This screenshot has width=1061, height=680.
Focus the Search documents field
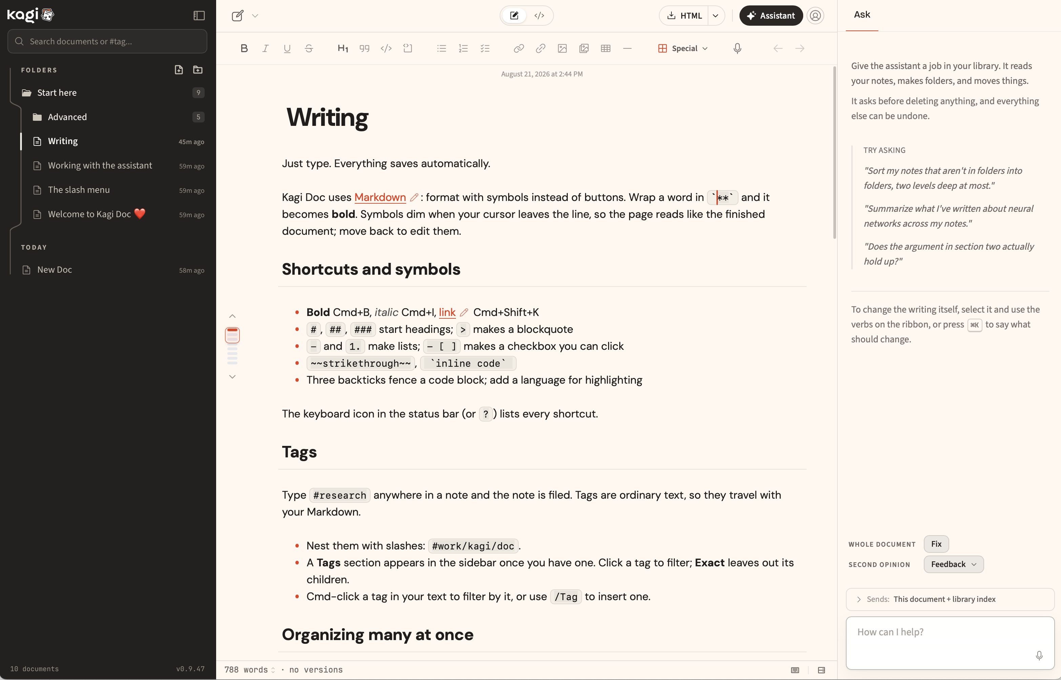107,41
